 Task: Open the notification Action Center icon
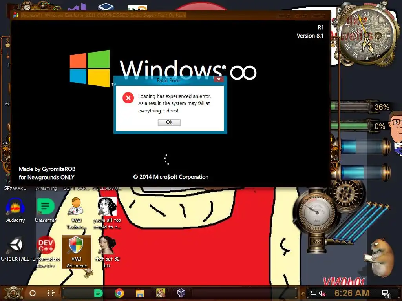coord(386,294)
